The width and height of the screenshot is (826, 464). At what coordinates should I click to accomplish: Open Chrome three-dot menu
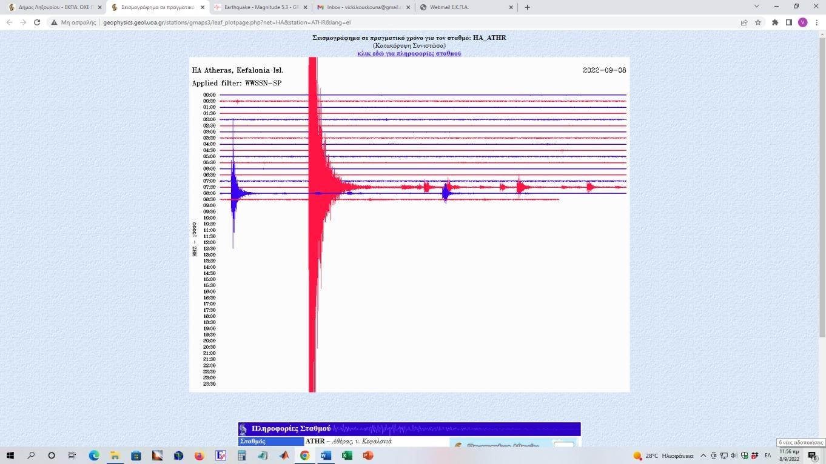[x=816, y=22]
